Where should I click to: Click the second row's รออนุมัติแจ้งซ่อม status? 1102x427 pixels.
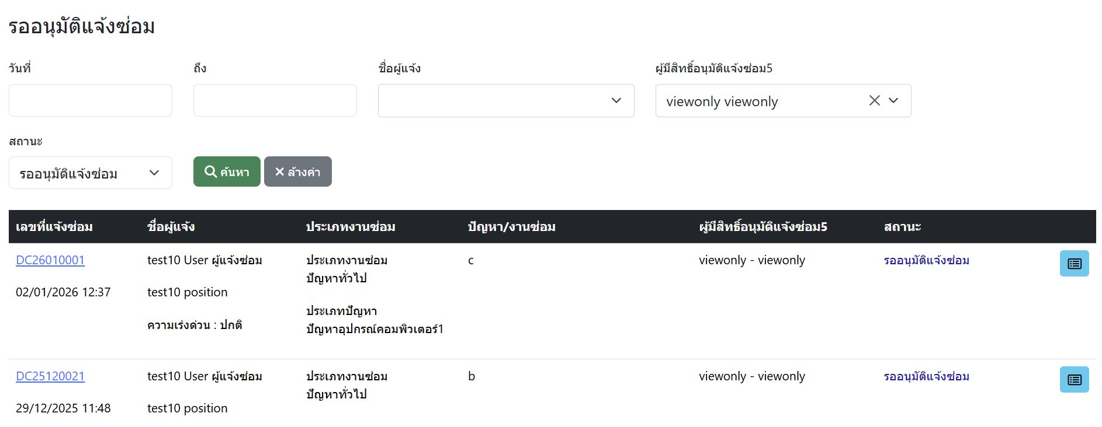pos(926,376)
